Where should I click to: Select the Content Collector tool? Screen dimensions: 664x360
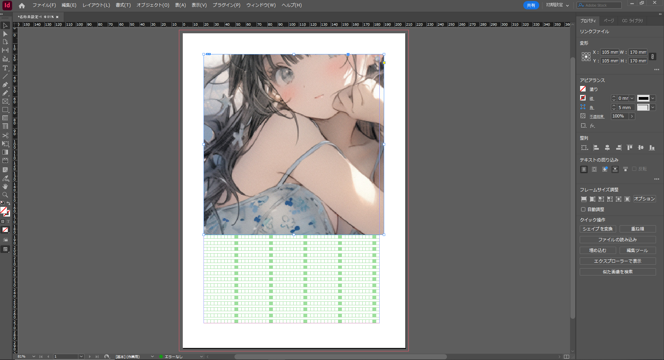(5, 59)
